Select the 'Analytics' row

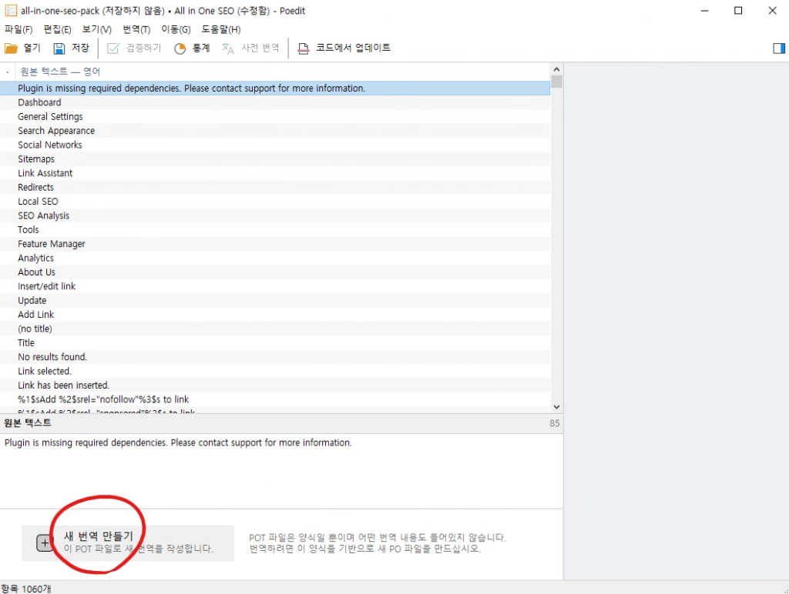point(275,258)
